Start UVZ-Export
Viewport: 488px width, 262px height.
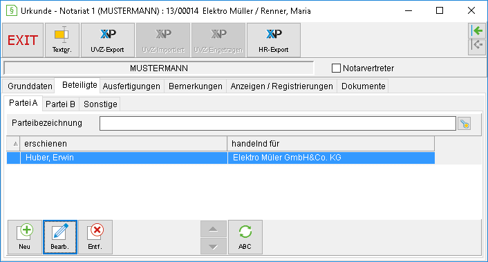point(108,40)
